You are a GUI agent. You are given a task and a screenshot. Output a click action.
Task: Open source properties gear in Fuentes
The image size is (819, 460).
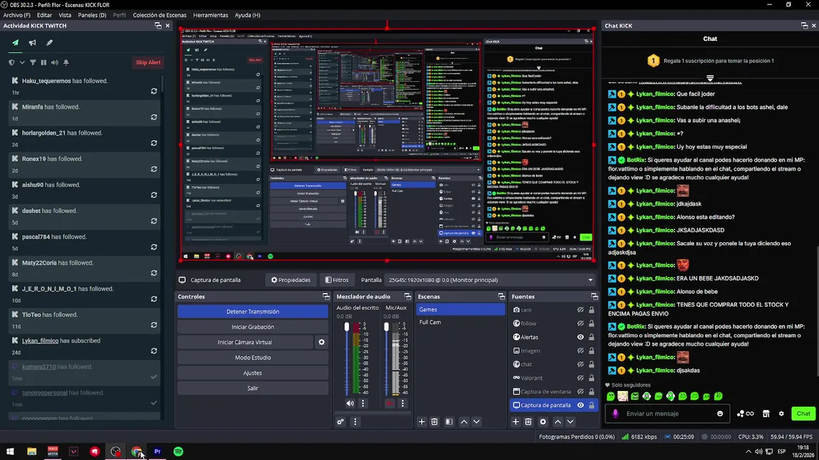pyautogui.click(x=543, y=422)
